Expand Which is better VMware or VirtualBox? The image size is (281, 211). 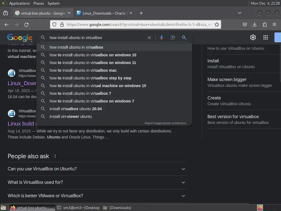click(x=97, y=196)
